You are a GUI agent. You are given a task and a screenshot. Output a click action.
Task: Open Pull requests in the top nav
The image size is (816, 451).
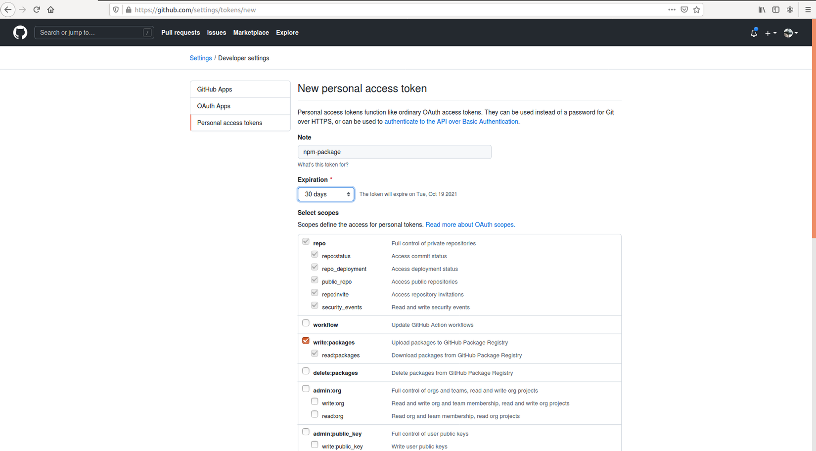181,33
